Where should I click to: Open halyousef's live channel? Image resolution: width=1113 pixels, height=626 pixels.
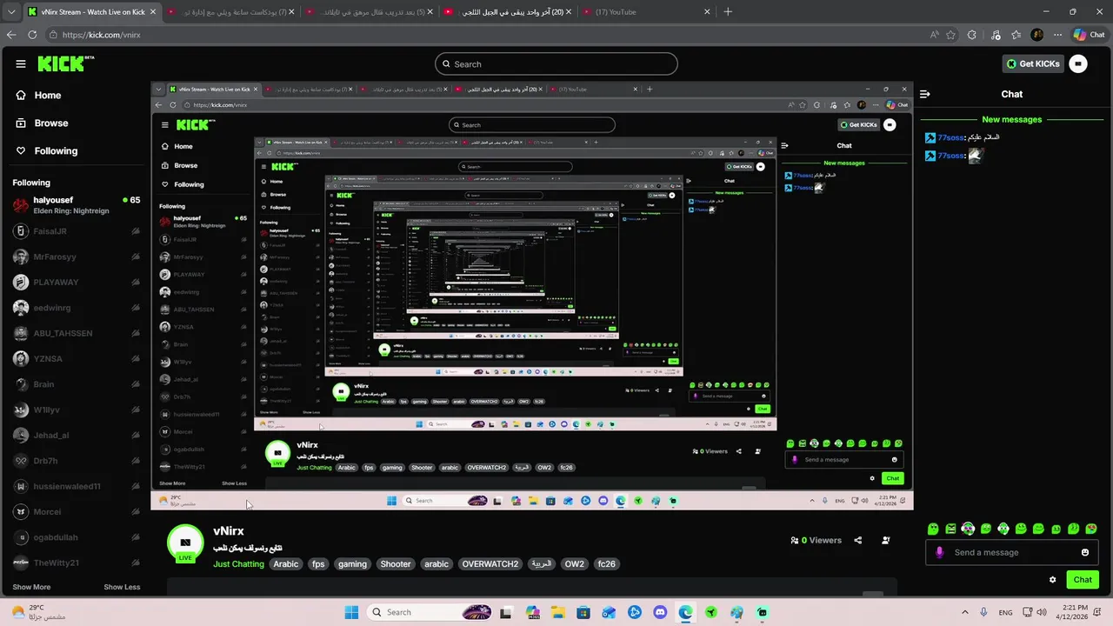(x=77, y=205)
